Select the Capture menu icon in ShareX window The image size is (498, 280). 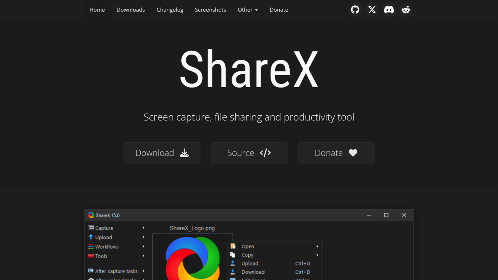click(x=90, y=228)
